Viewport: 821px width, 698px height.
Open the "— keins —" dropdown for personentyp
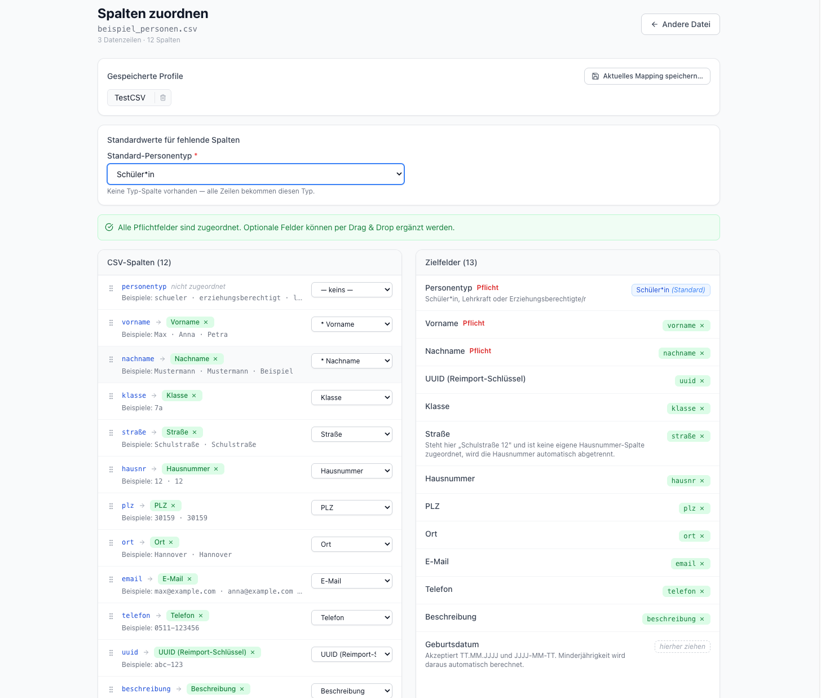[352, 290]
